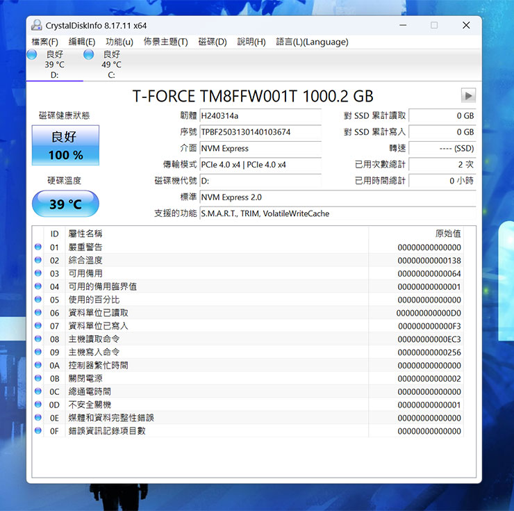Click the status orb in row 05
The width and height of the screenshot is (514, 511).
point(38,300)
